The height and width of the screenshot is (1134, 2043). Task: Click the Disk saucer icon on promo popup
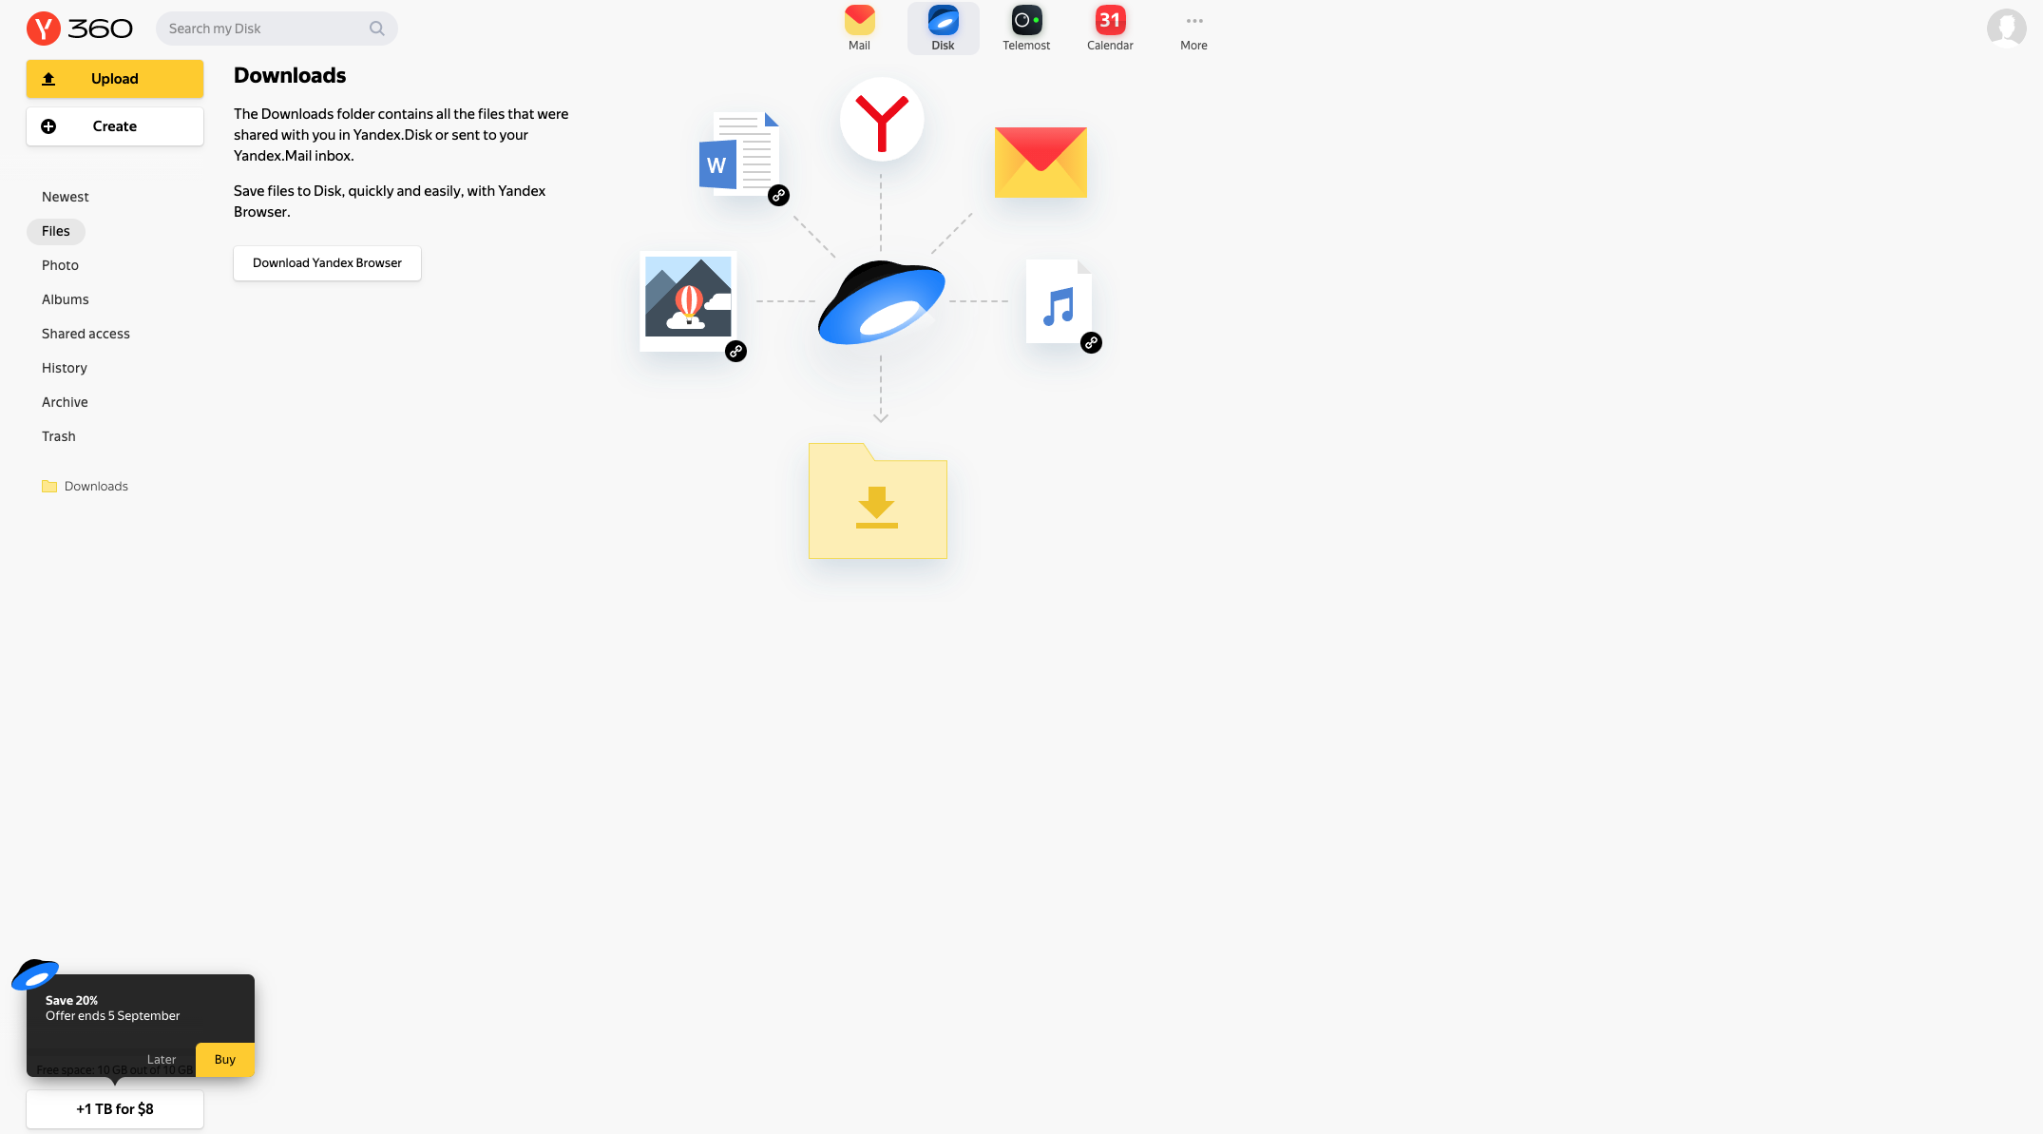35,975
